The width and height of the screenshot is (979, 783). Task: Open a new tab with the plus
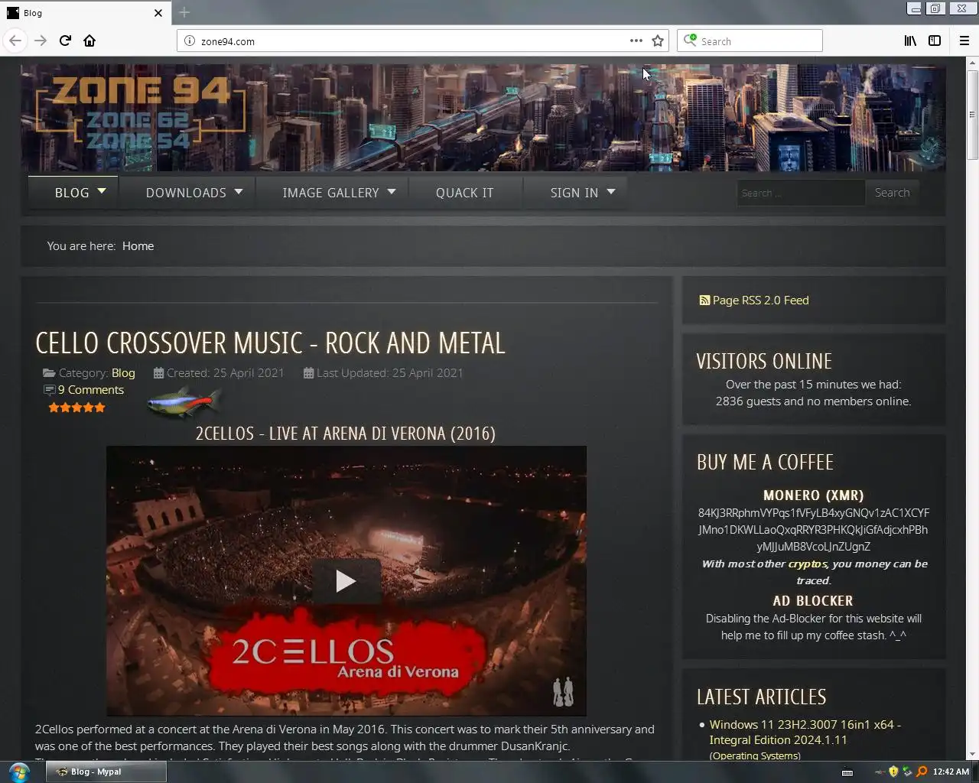pos(184,12)
